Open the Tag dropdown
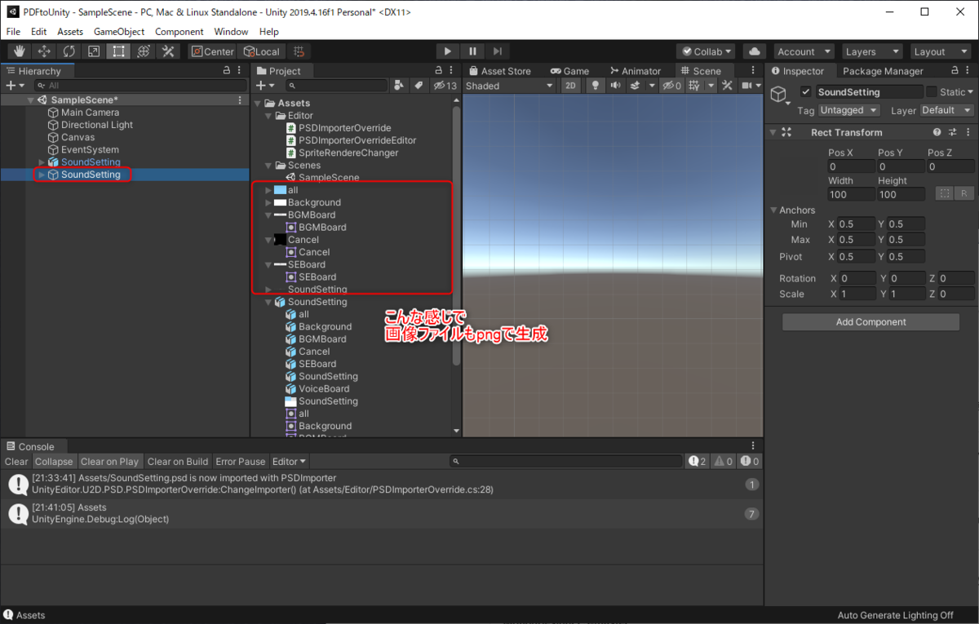The width and height of the screenshot is (979, 624). (x=849, y=110)
